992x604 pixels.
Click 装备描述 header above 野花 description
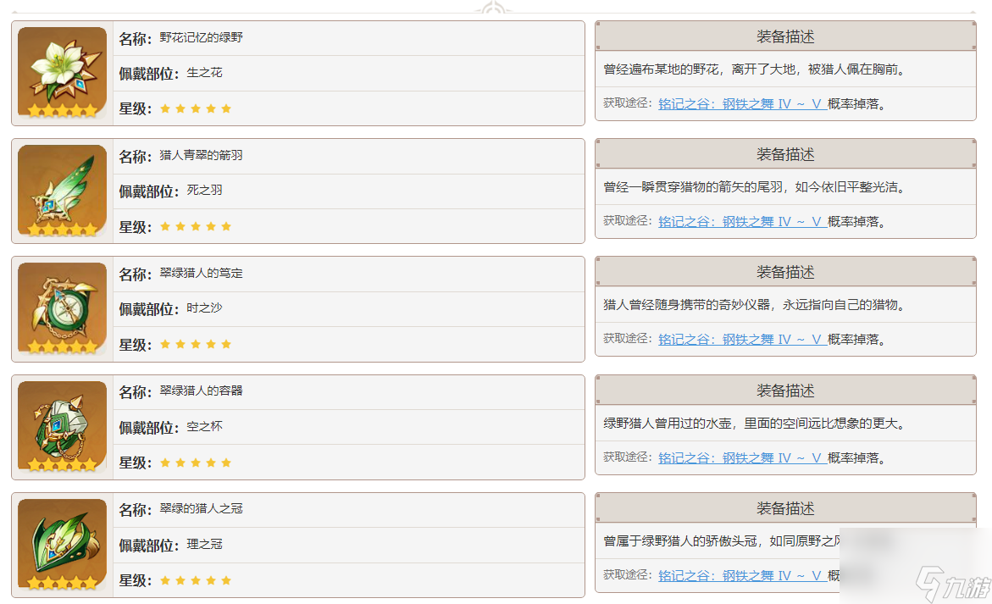[785, 36]
